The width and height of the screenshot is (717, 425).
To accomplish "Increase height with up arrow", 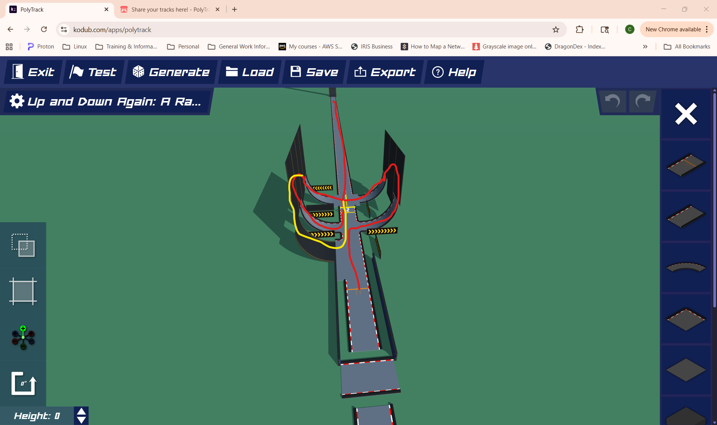I will [81, 412].
